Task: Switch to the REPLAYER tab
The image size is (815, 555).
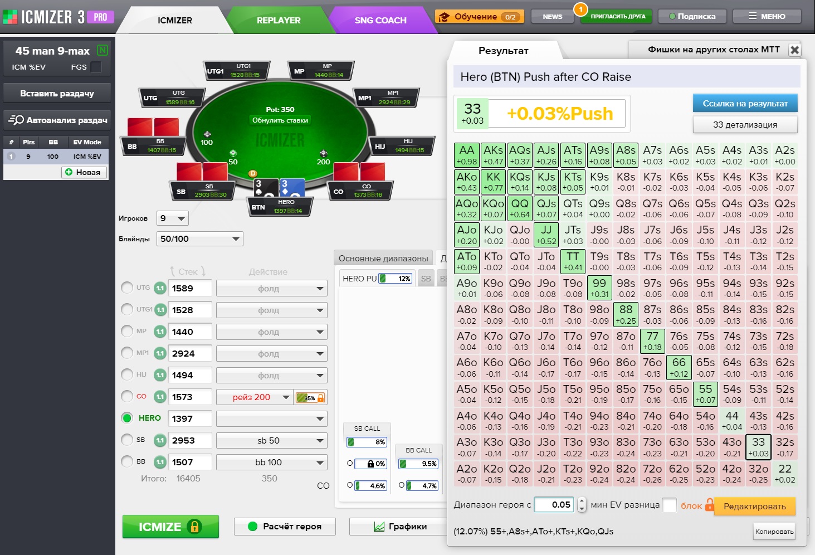Action: click(279, 21)
